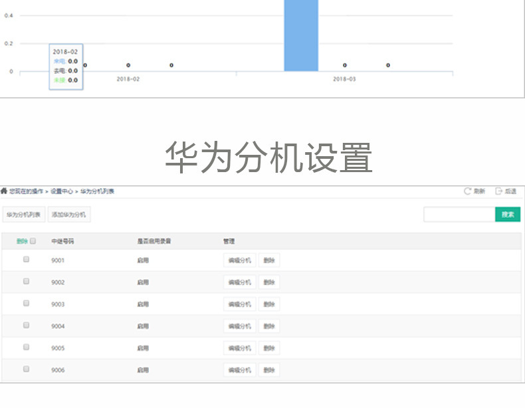Click the home icon in breadcrumb
Viewport: 525px width, 408px height.
click(4, 191)
